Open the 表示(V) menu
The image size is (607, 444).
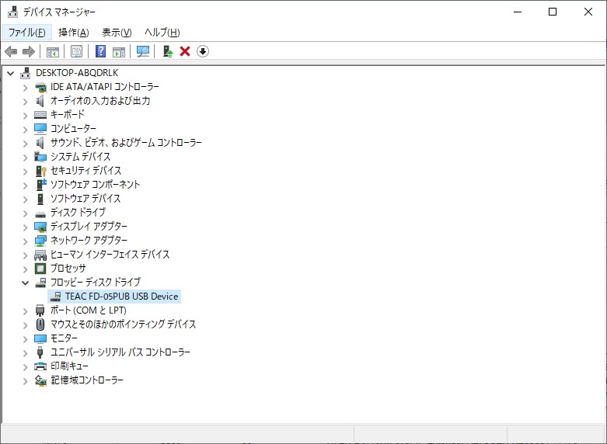[x=117, y=33]
